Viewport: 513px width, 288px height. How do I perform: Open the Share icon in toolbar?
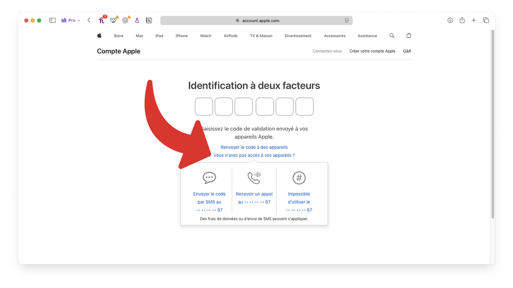(x=462, y=20)
